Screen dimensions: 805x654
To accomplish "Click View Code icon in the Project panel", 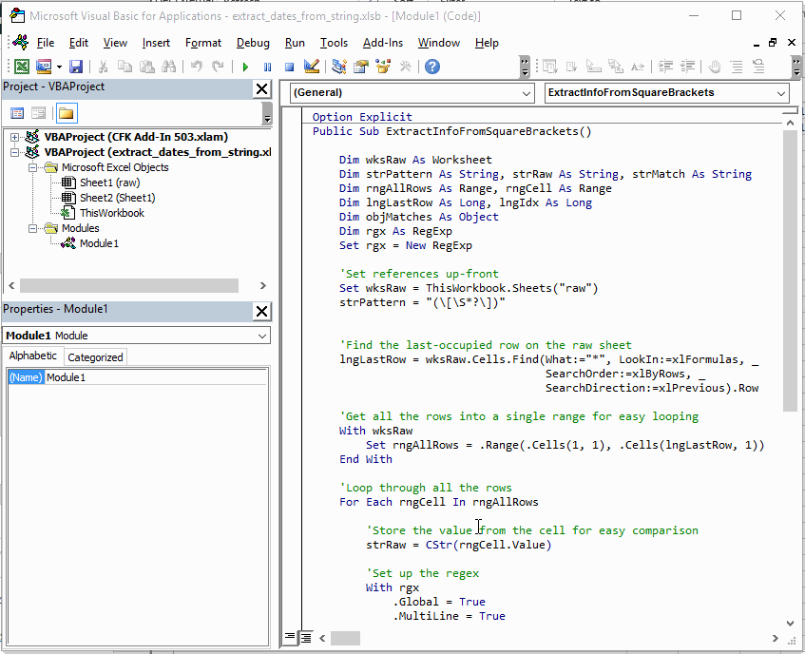I will (x=17, y=113).
